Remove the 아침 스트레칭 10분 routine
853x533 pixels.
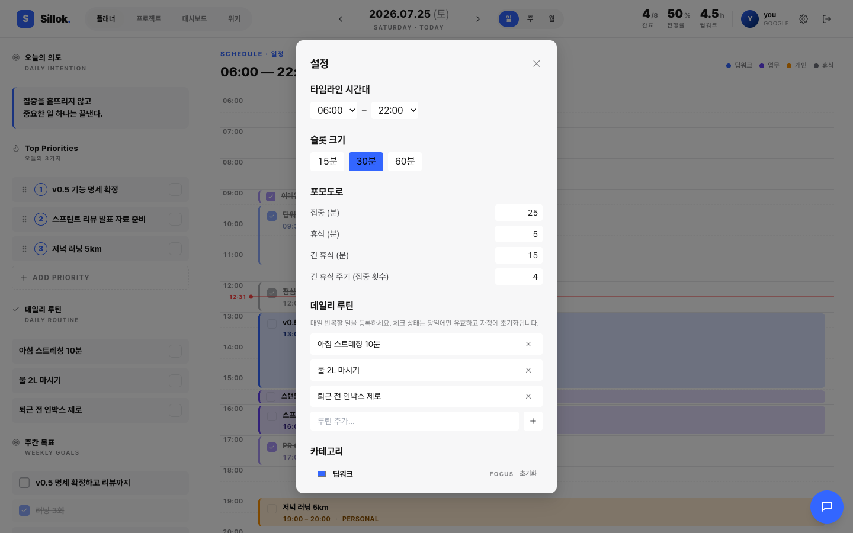click(x=528, y=344)
